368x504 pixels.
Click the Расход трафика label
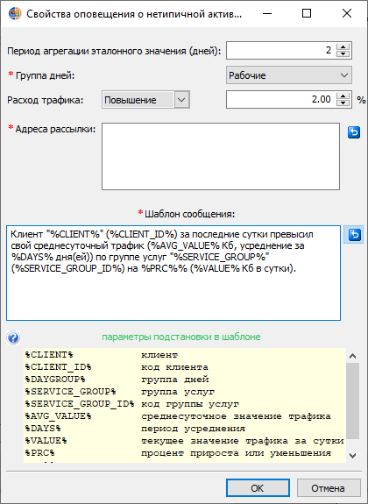pyautogui.click(x=45, y=100)
